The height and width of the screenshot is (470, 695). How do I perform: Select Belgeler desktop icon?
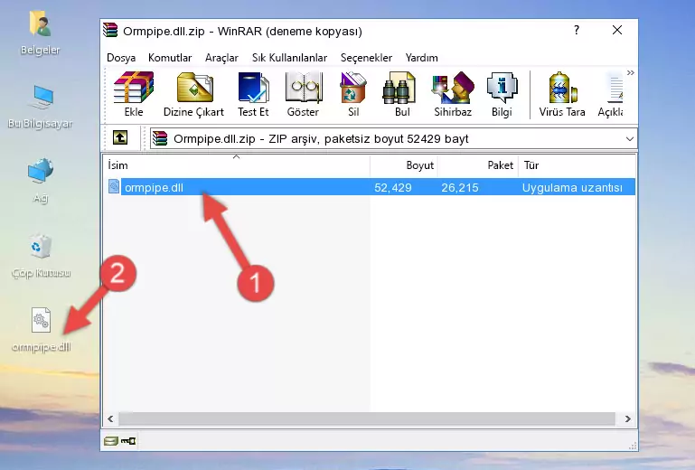coord(41,33)
